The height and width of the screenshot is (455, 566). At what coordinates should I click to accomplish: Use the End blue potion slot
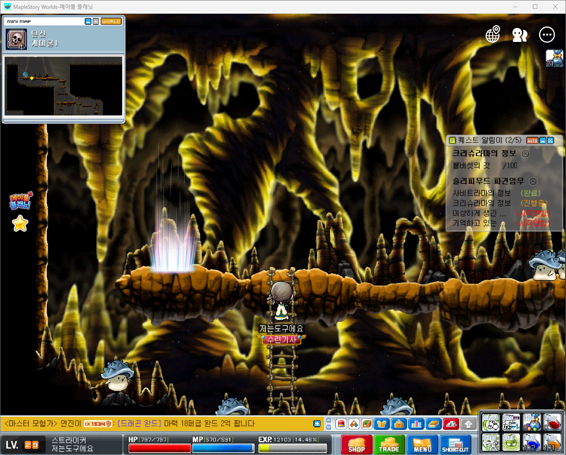pos(532,443)
